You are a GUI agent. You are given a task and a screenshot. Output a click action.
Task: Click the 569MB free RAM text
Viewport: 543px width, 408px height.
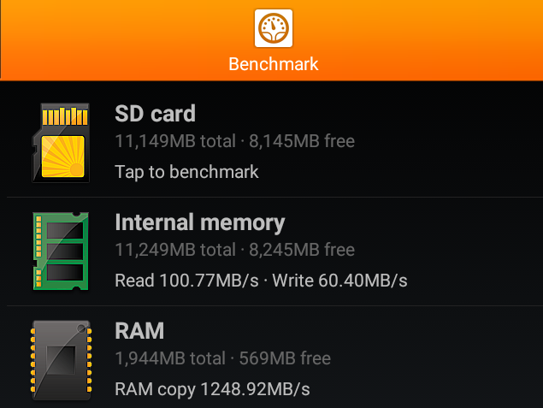click(x=285, y=358)
